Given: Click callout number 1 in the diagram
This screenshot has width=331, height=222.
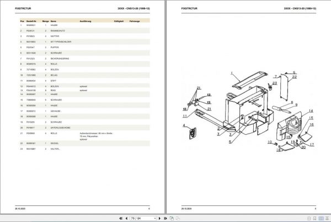Looking at the screenshot, I should [x=232, y=73].
